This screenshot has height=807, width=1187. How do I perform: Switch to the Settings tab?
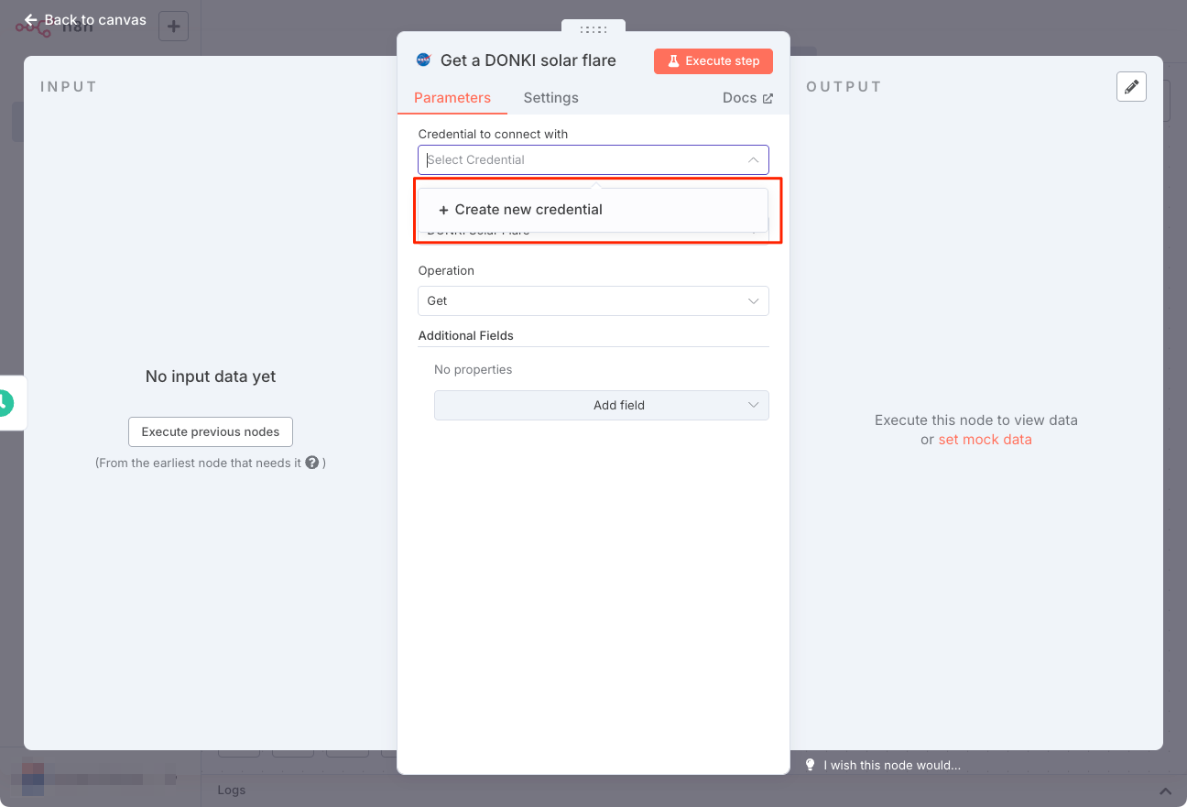[551, 98]
